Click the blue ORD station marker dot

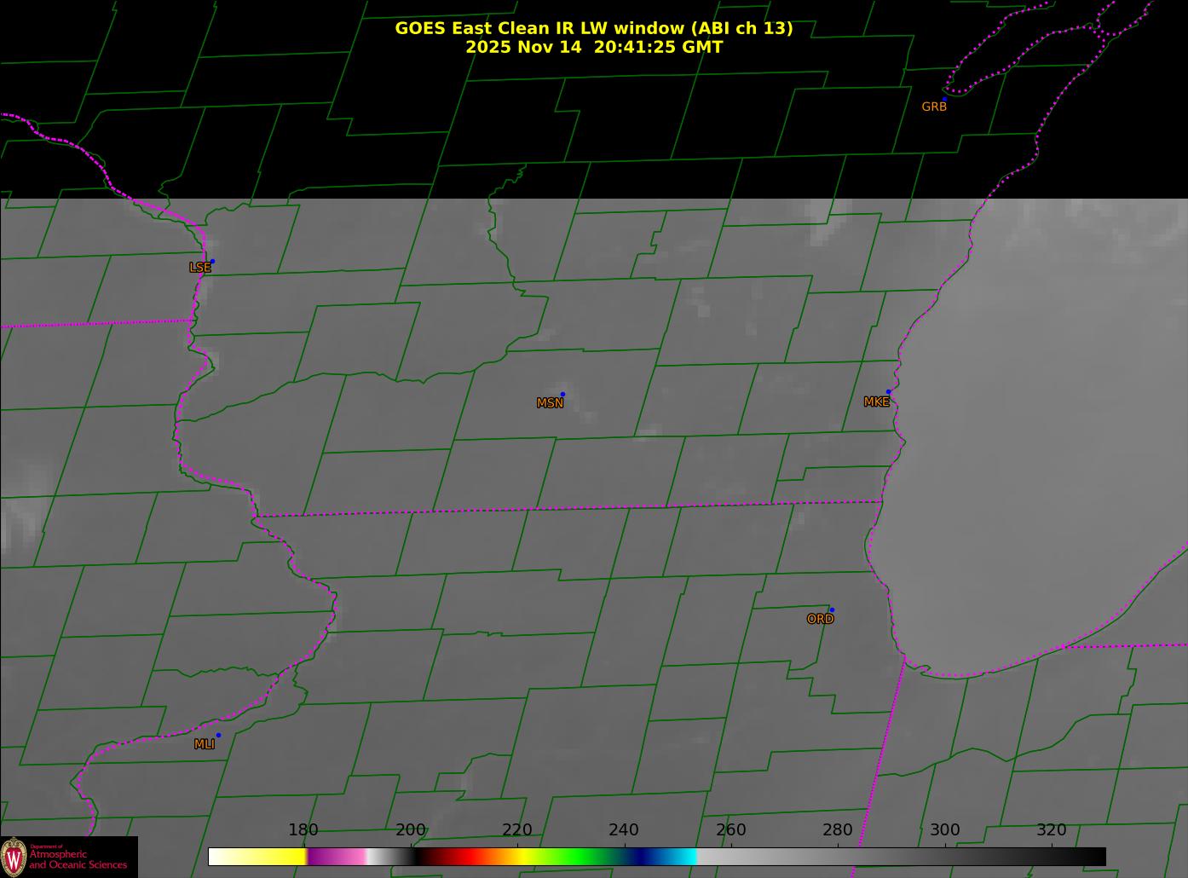point(832,609)
